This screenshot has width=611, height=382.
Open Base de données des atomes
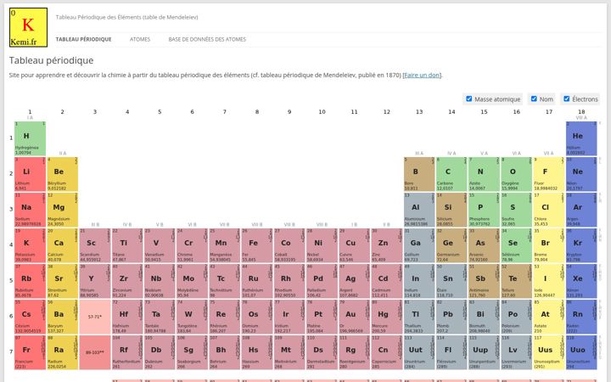(x=207, y=39)
